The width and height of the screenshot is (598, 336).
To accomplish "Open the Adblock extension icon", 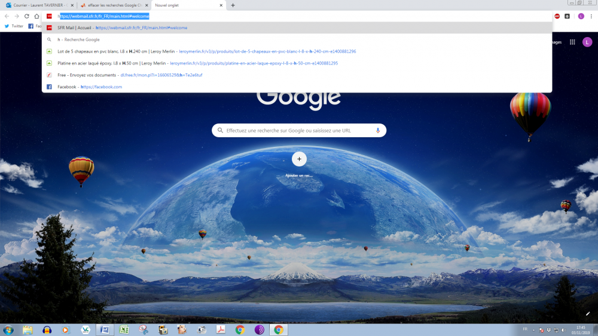I will pyautogui.click(x=557, y=16).
